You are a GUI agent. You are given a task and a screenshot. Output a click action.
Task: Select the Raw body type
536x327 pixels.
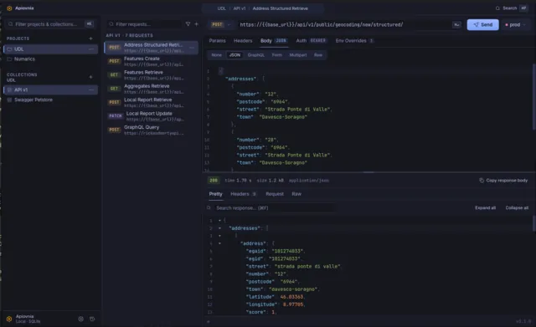pos(318,55)
